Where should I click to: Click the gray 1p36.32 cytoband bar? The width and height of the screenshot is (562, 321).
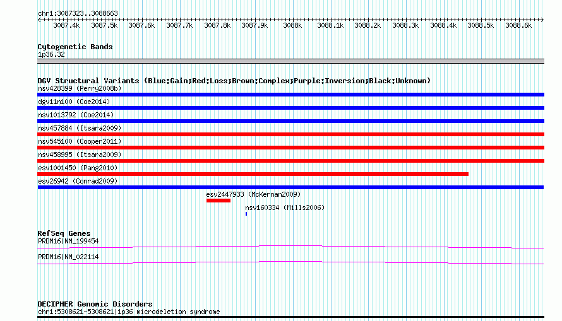click(x=290, y=61)
